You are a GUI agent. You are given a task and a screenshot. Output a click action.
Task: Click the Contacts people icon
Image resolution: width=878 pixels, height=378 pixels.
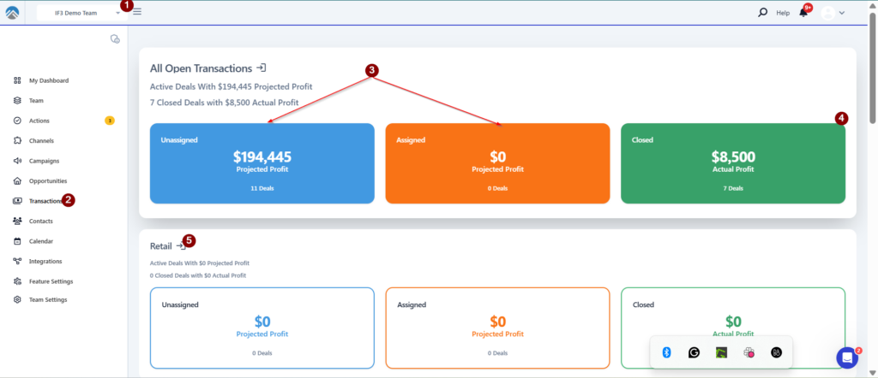tap(17, 221)
